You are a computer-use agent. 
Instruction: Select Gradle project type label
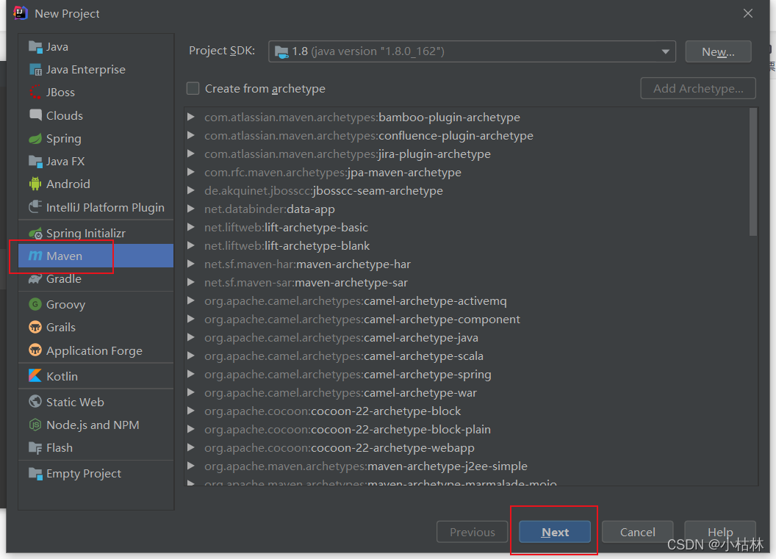64,279
